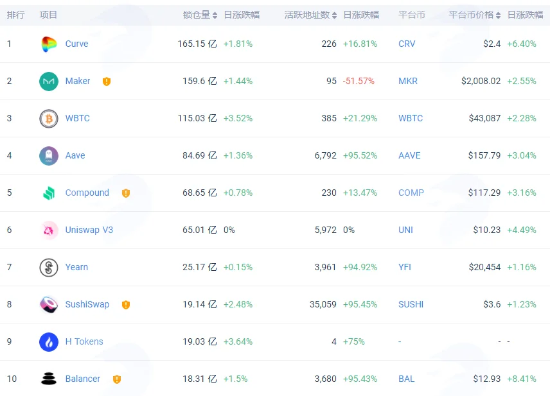This screenshot has height=396, width=550.
Task: Click the warning shield next to Maker
Action: pos(107,82)
